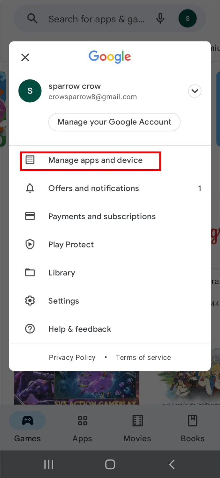Image resolution: width=220 pixels, height=478 pixels.
Task: Click the email crowsparrow8@gmail.com
Action: click(92, 97)
